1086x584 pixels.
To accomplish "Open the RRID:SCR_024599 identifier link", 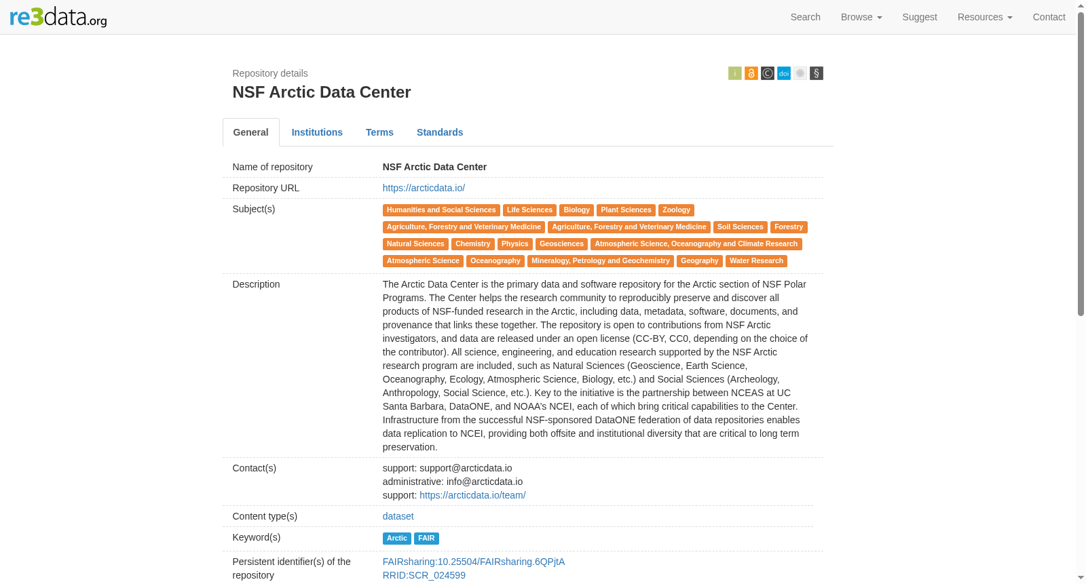I will [424, 575].
